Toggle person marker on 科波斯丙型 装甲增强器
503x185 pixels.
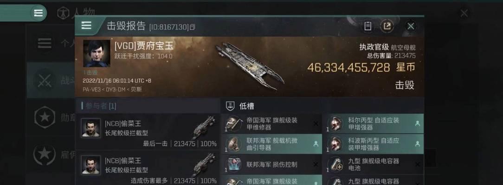point(417,144)
